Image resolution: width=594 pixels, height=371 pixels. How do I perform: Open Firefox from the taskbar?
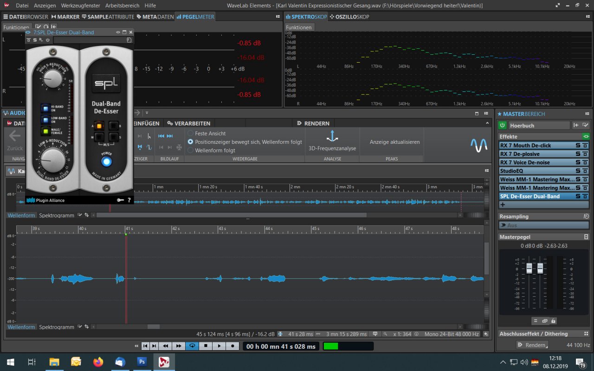coord(98,362)
